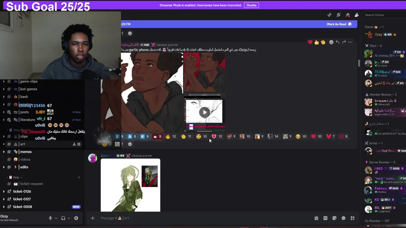Open the GIF picker
This screenshot has height=228, width=406.
tap(325, 218)
